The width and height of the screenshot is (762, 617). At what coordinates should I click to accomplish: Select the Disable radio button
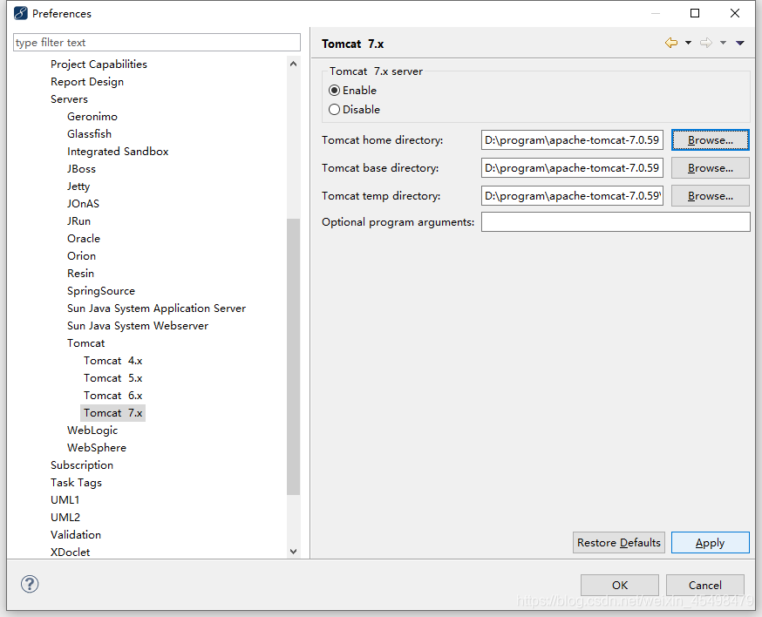(x=334, y=110)
